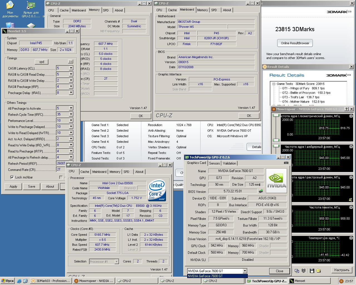Launch Internet Explorer from quick launch

(19, 281)
